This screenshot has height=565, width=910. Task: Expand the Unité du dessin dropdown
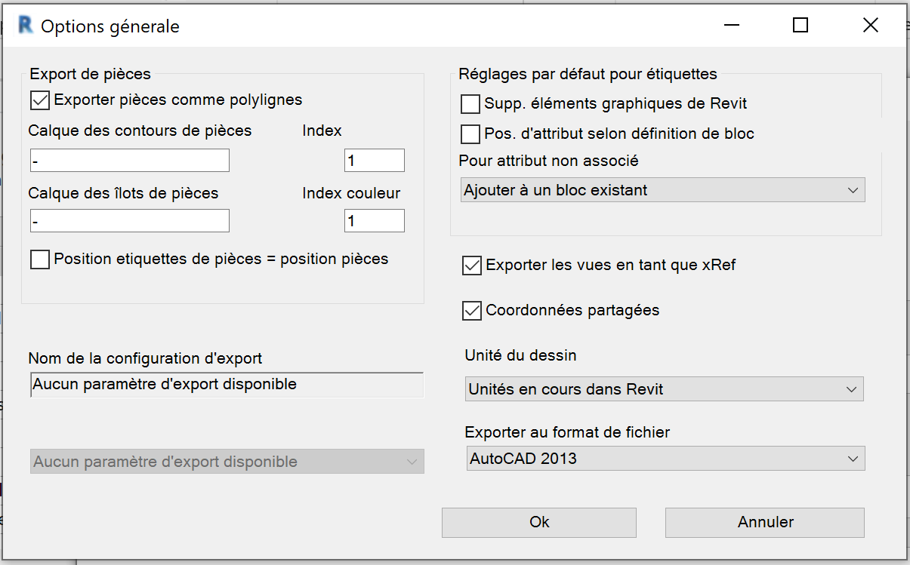coord(664,390)
